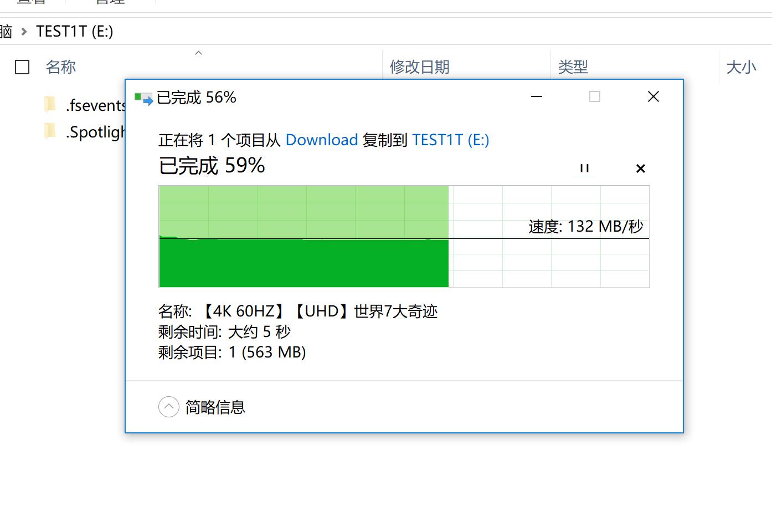Pause the file copy operation

click(x=584, y=168)
